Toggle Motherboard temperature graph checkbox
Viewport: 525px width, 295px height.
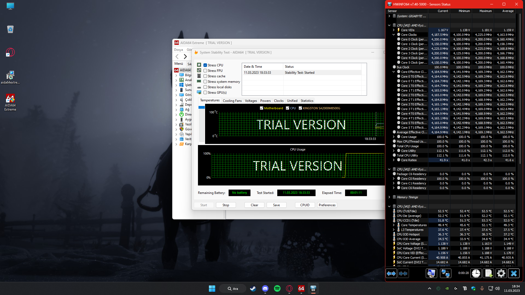point(261,108)
